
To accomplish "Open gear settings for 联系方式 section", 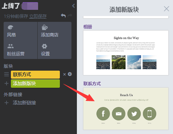I will [70, 74].
